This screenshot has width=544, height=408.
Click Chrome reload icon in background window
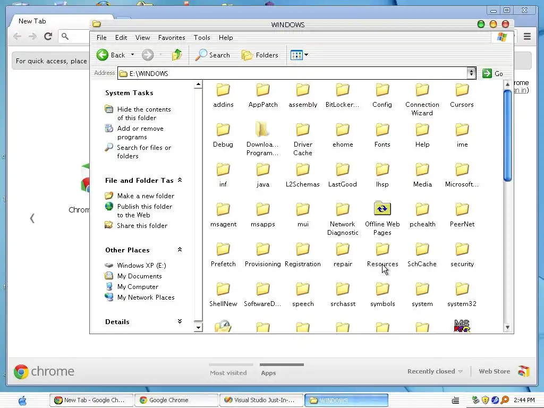[x=48, y=36]
